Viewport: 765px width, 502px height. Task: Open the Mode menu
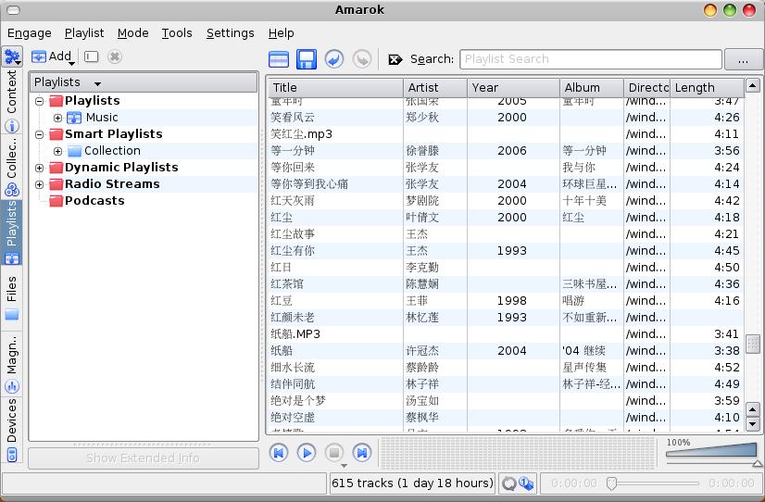click(132, 33)
